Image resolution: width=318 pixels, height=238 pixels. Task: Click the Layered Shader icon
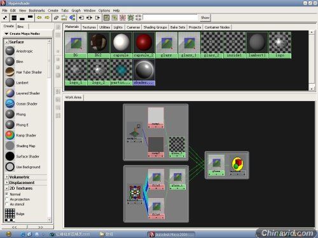coord(10,93)
